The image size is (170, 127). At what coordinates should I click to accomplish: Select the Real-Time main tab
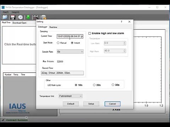point(6,23)
